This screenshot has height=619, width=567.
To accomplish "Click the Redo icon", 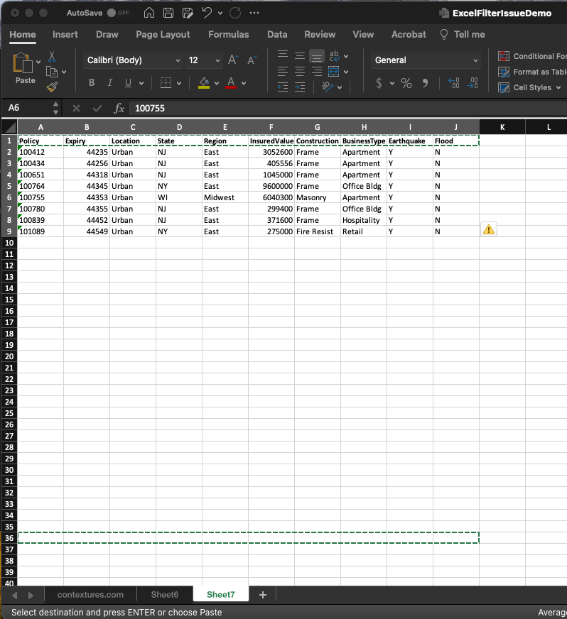I will 235,13.
